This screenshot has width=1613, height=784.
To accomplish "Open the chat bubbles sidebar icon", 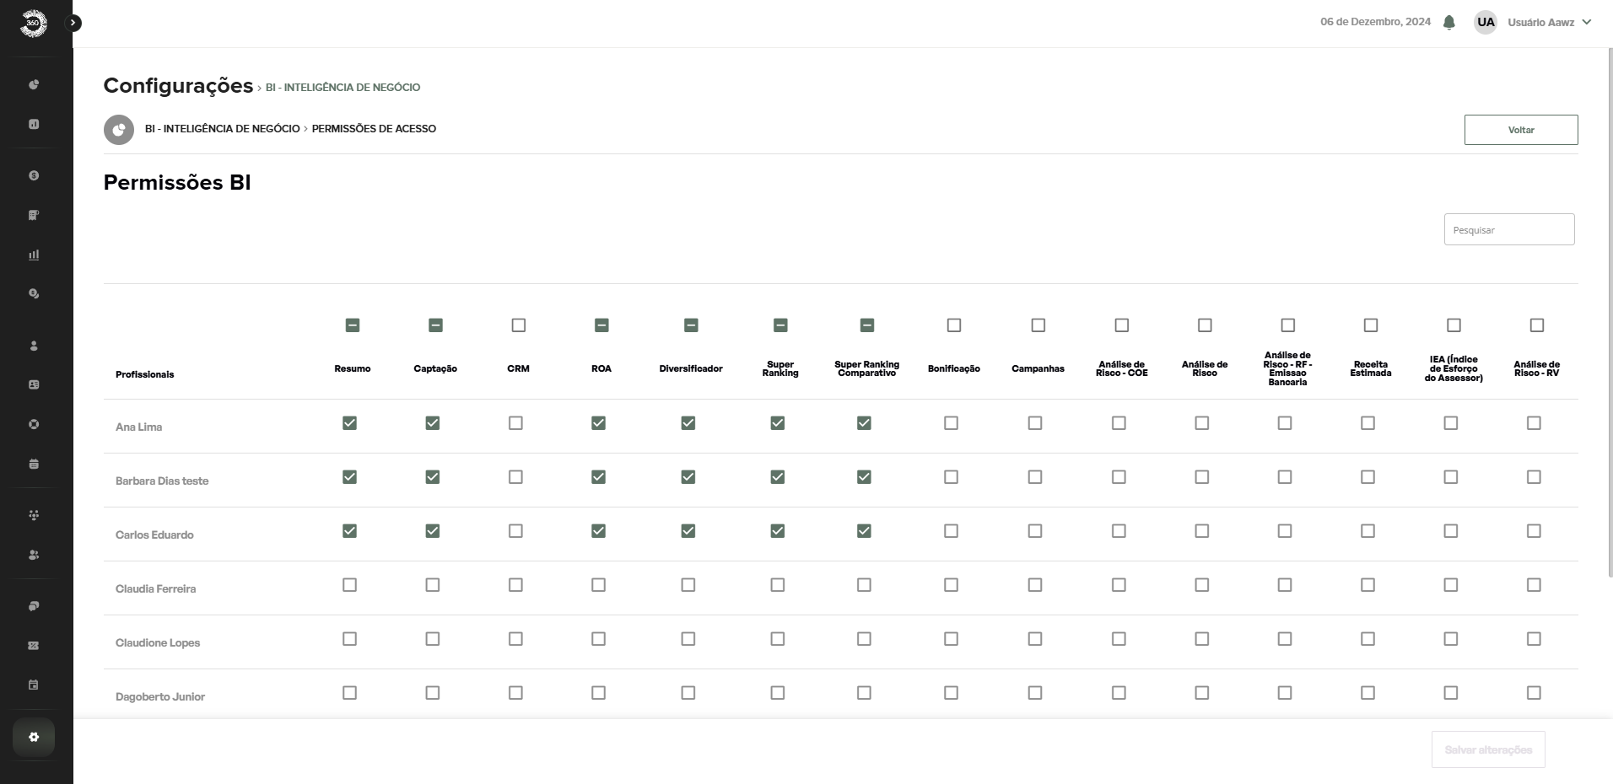I will 34,606.
